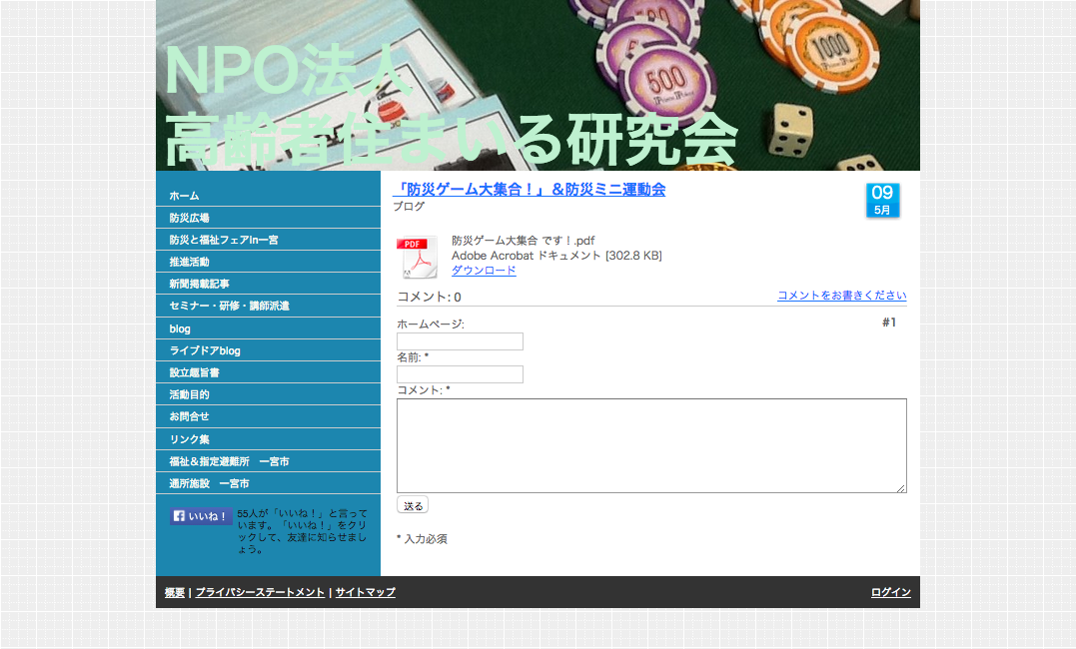Open the 防災ゲーム大集合 post title

530,190
